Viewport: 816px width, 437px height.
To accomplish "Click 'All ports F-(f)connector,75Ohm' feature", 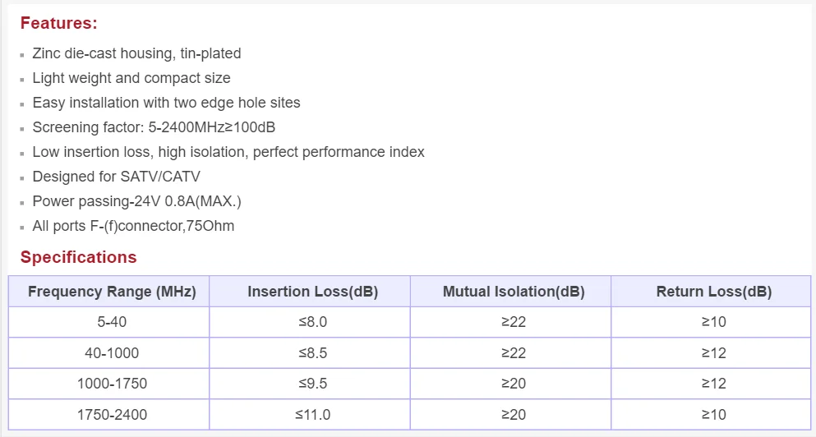I will (x=133, y=226).
